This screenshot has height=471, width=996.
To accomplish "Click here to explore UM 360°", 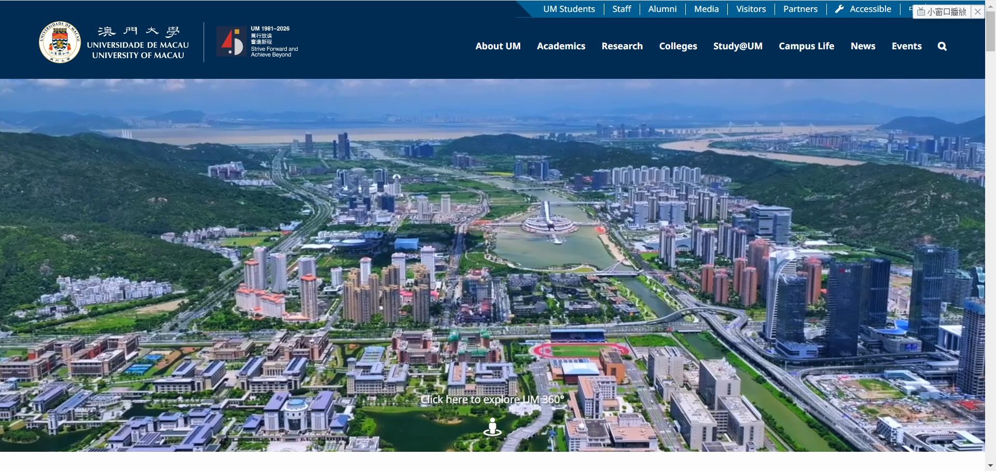I will point(492,399).
